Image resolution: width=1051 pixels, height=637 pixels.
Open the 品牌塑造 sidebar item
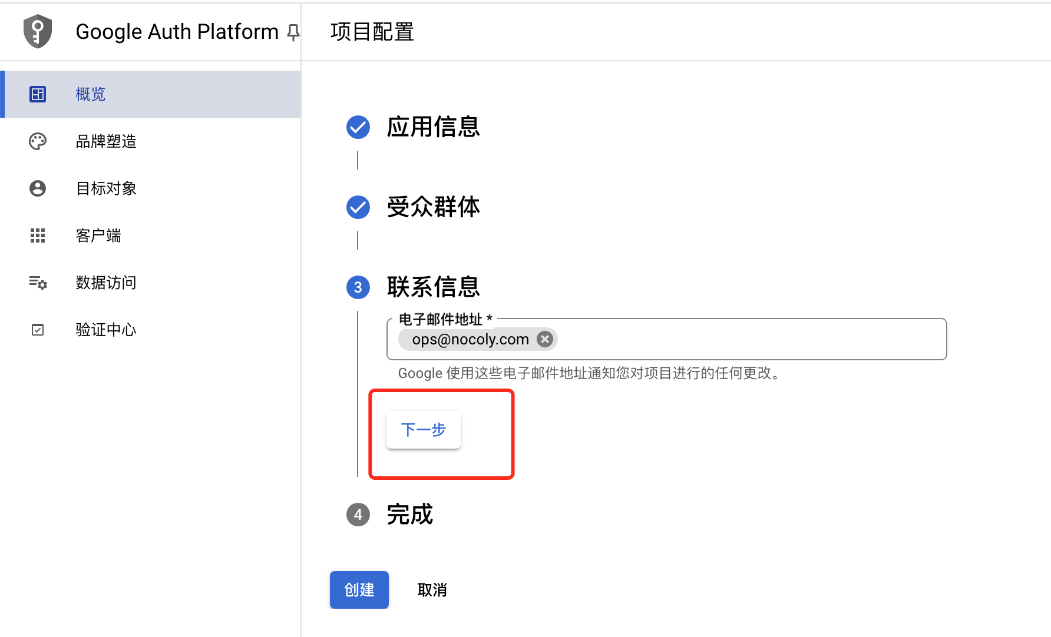click(x=151, y=141)
